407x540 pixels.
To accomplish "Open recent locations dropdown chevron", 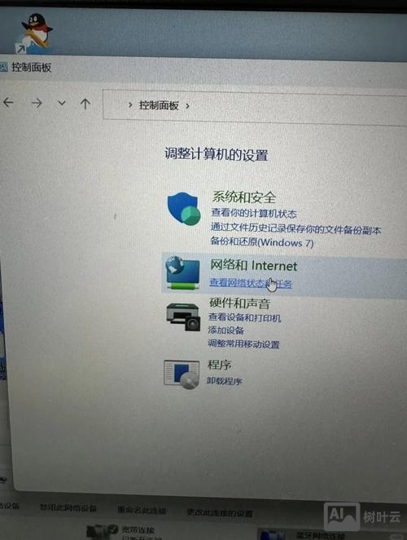I will click(x=62, y=103).
